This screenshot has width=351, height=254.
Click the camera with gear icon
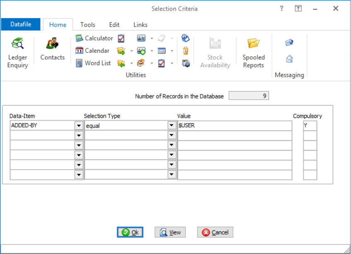(x=186, y=63)
